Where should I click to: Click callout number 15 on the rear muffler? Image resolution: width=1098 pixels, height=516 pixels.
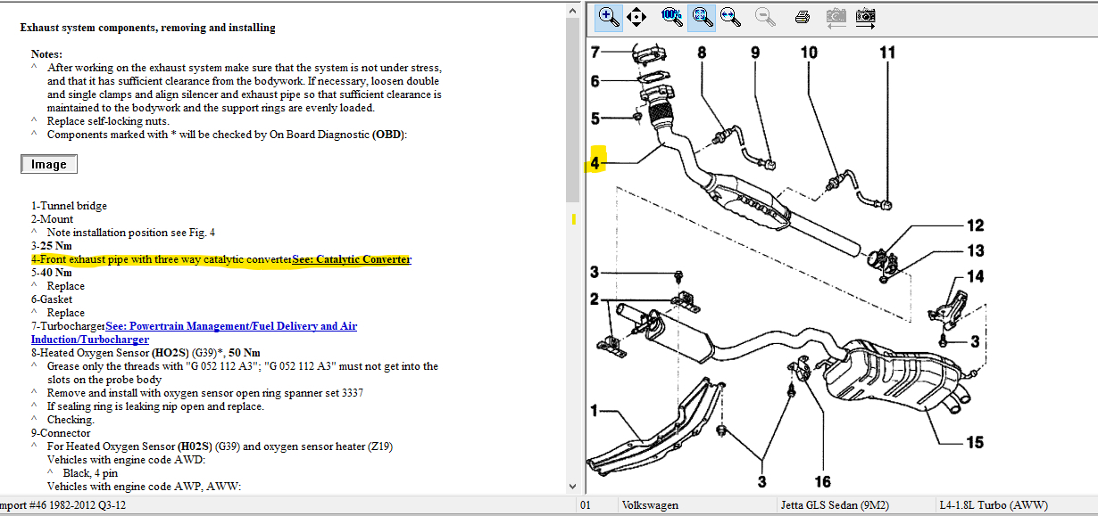point(974,442)
